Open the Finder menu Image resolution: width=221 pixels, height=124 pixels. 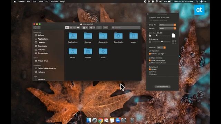click(x=21, y=1)
